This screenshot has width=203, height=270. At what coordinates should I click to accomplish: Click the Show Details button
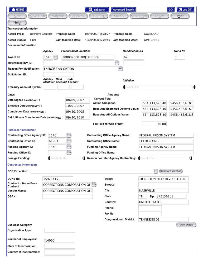coord(186,225)
